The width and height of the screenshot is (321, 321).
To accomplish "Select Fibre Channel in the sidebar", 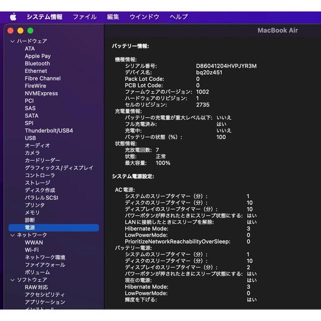I will click(x=43, y=78).
